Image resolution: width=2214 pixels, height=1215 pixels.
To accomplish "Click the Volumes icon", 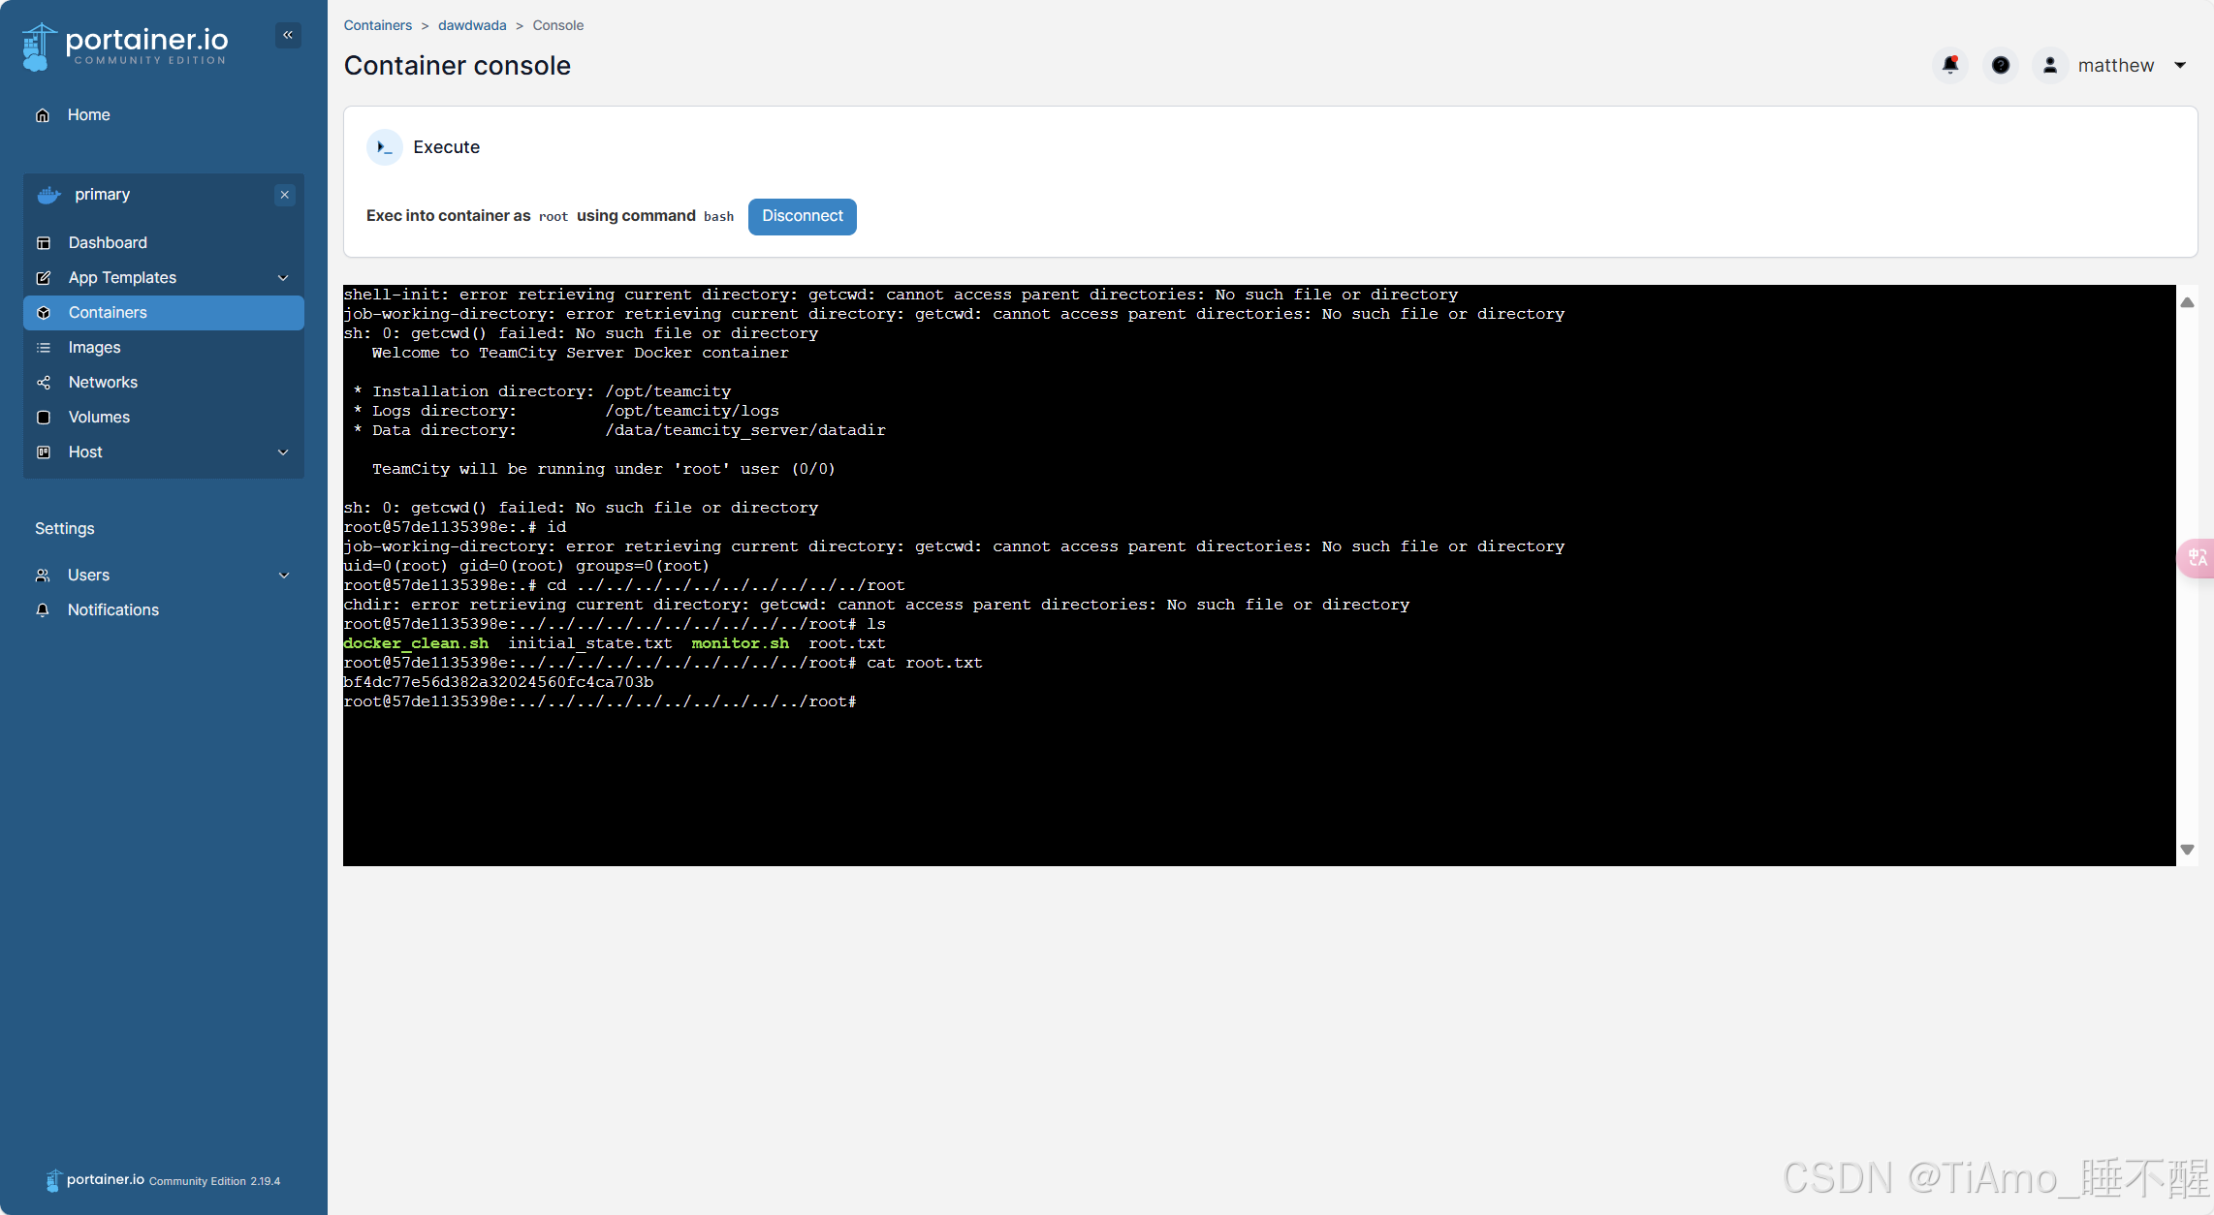I will click(44, 418).
